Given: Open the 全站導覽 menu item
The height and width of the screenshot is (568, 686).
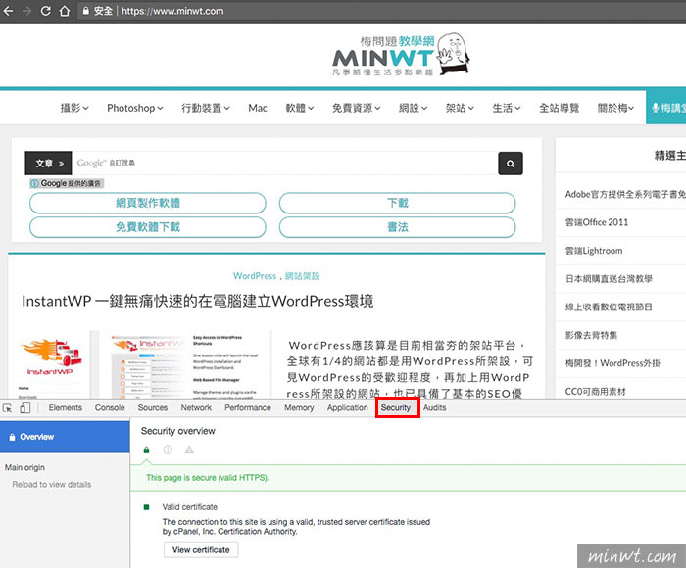Looking at the screenshot, I should tap(560, 108).
